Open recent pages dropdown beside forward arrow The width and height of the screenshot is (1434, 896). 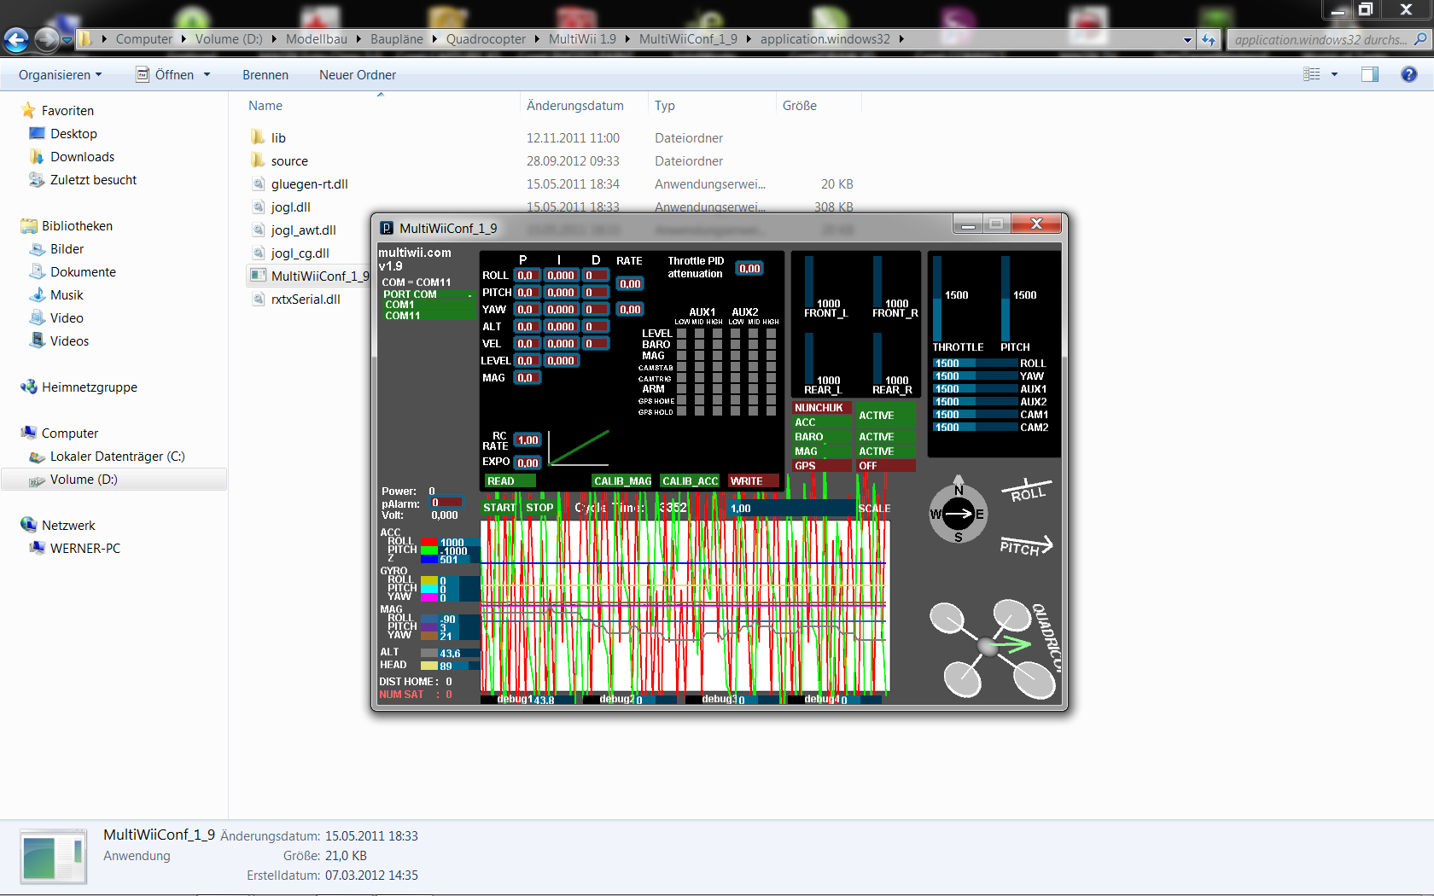coord(67,40)
